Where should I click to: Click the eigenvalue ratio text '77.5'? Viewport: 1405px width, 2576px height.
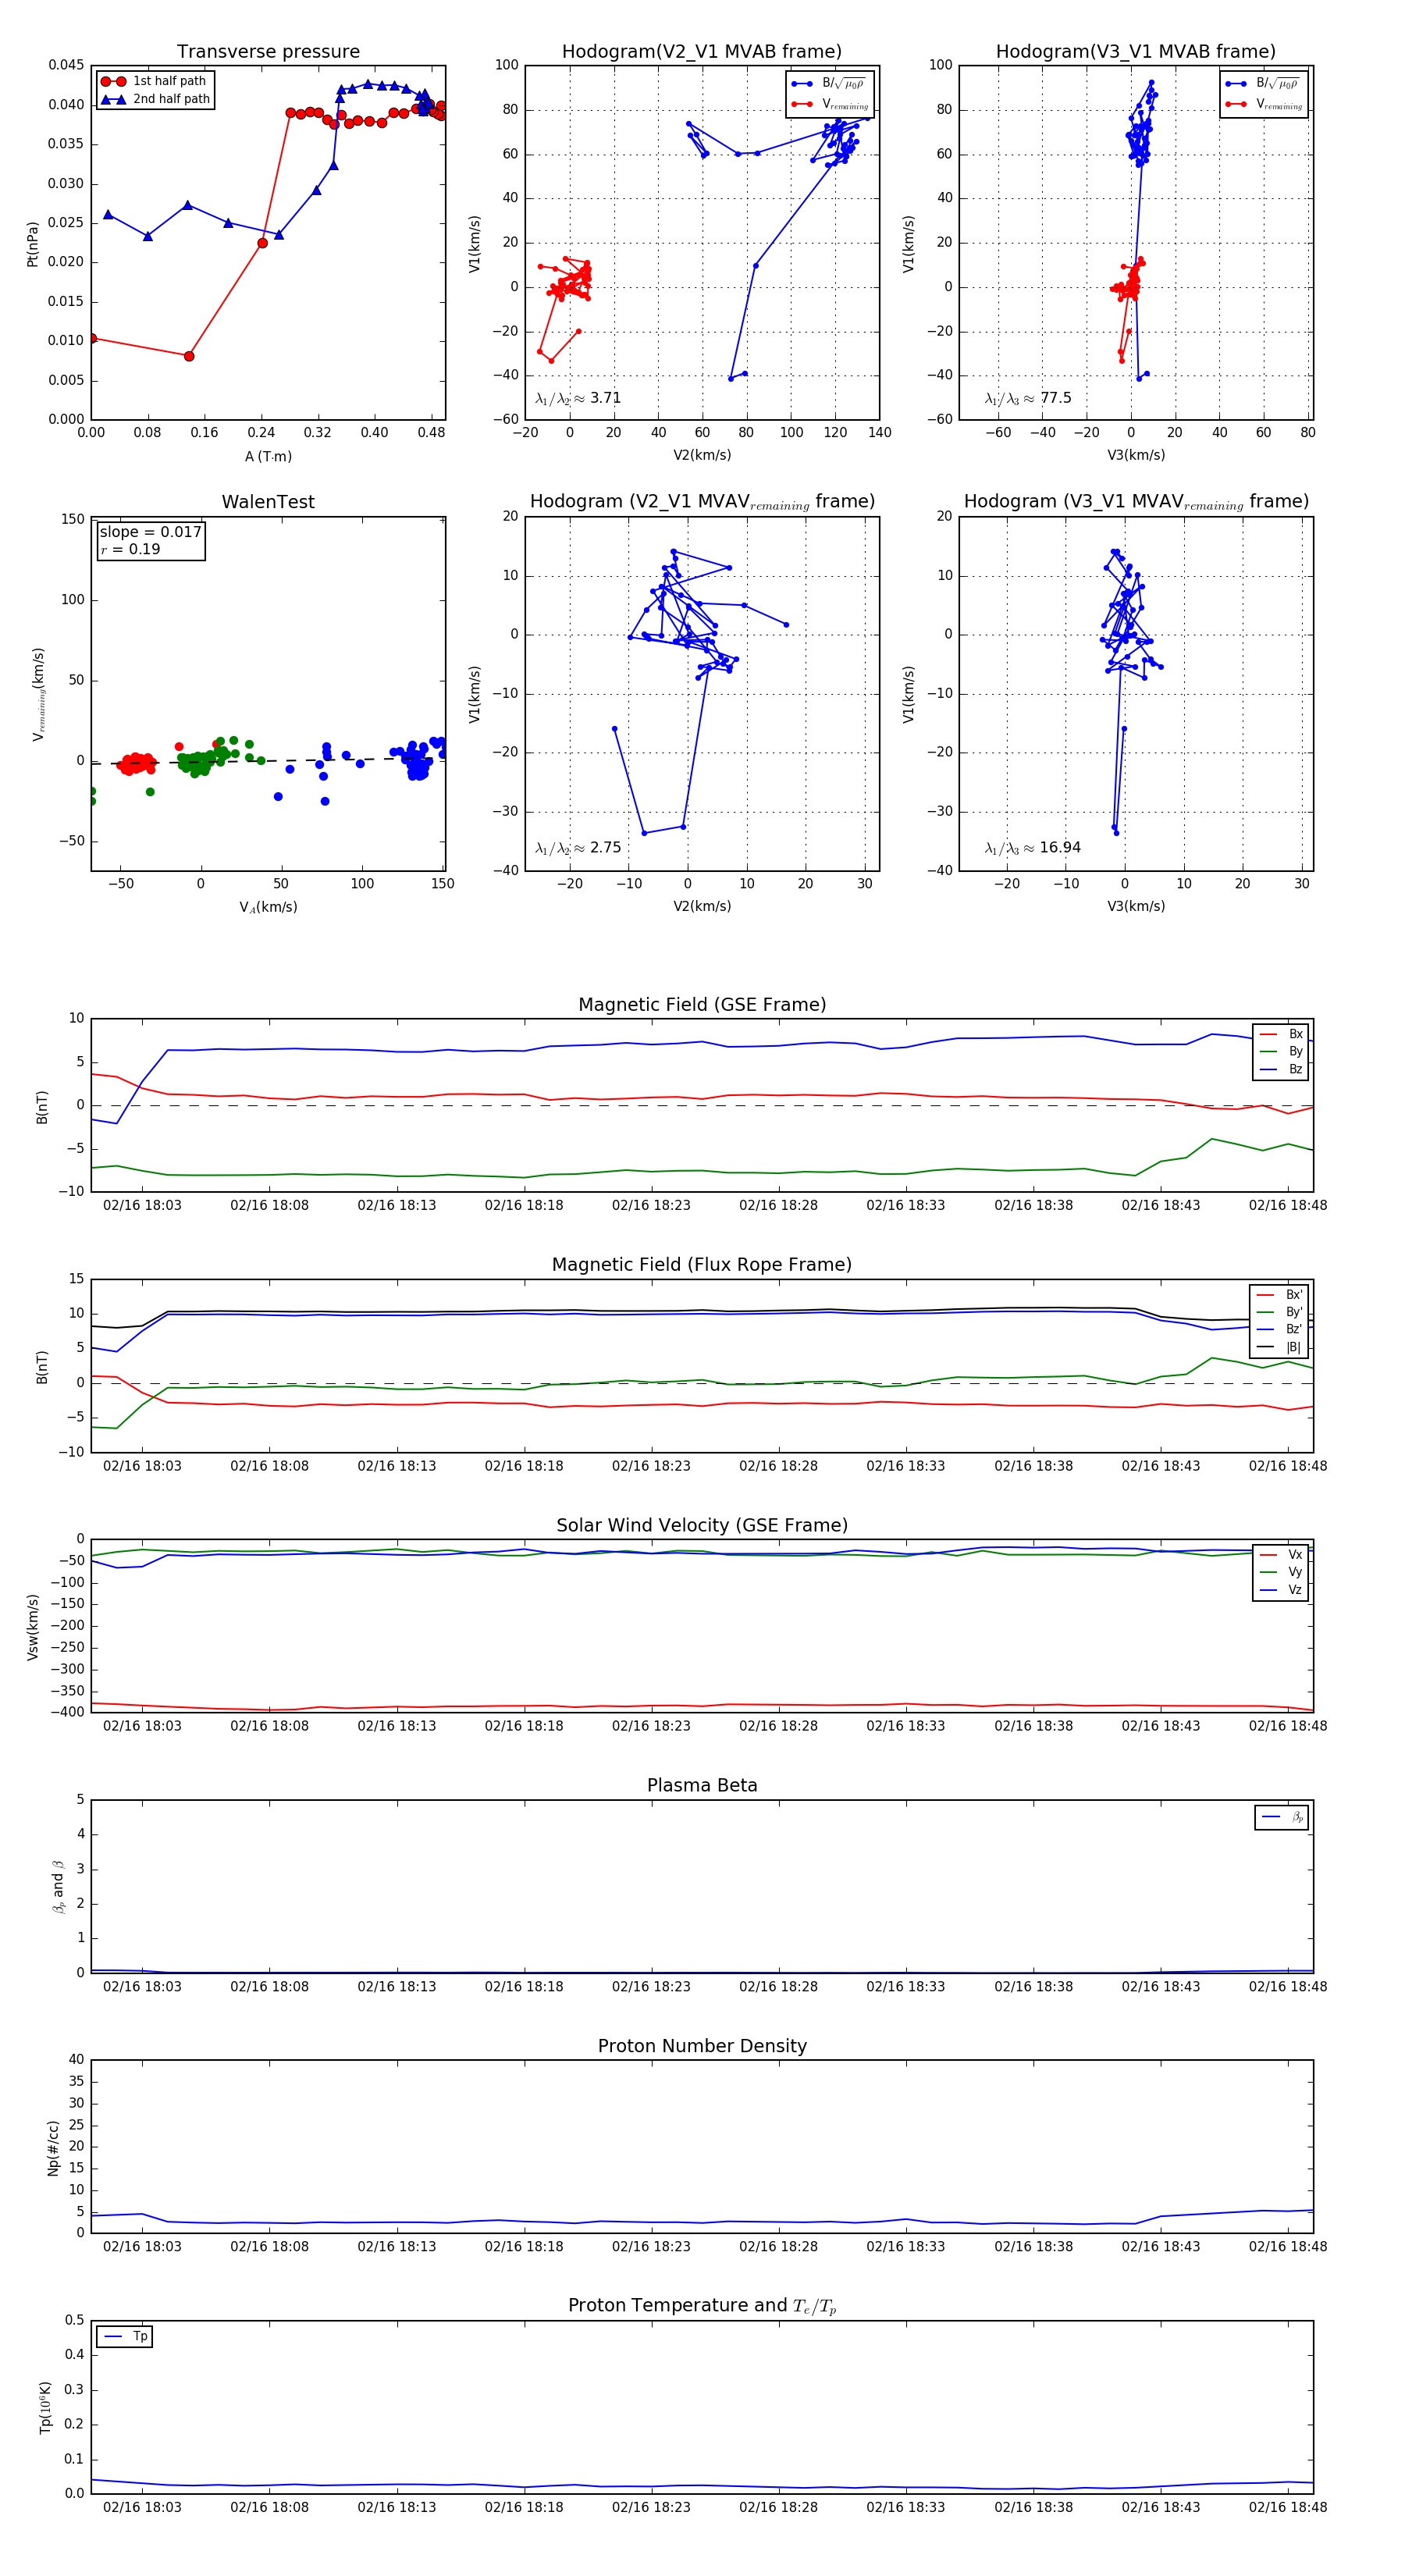[x=1056, y=398]
